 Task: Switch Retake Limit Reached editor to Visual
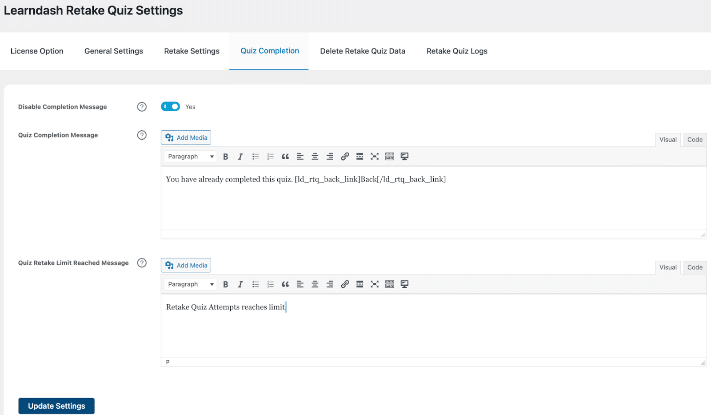coord(668,267)
